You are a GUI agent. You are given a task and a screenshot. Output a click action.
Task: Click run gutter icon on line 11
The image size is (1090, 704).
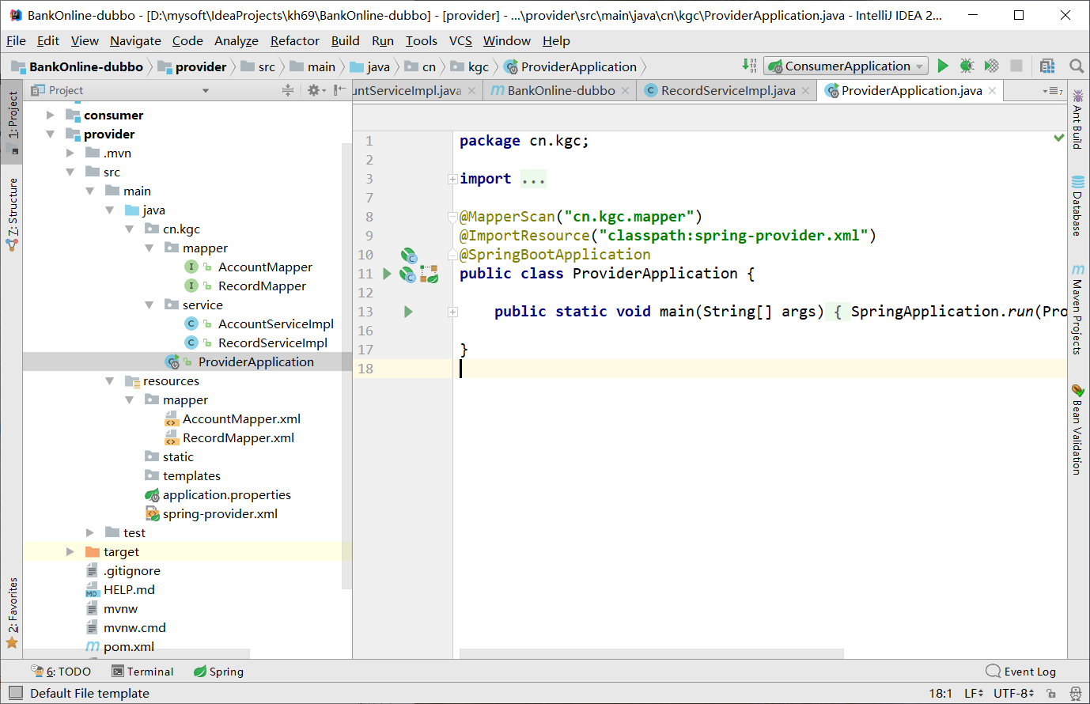pyautogui.click(x=387, y=274)
